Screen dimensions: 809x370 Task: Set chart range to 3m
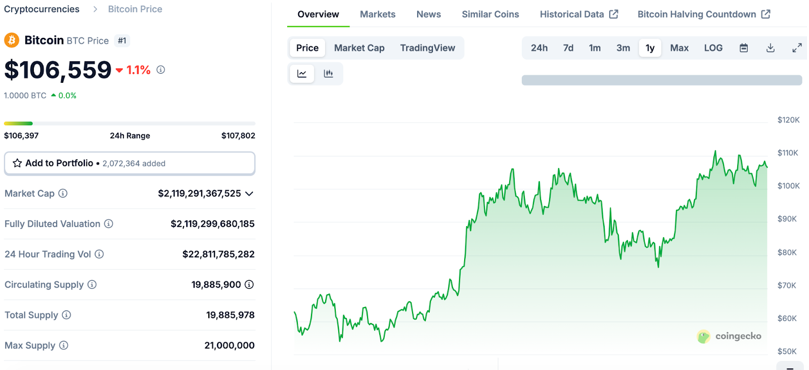623,48
